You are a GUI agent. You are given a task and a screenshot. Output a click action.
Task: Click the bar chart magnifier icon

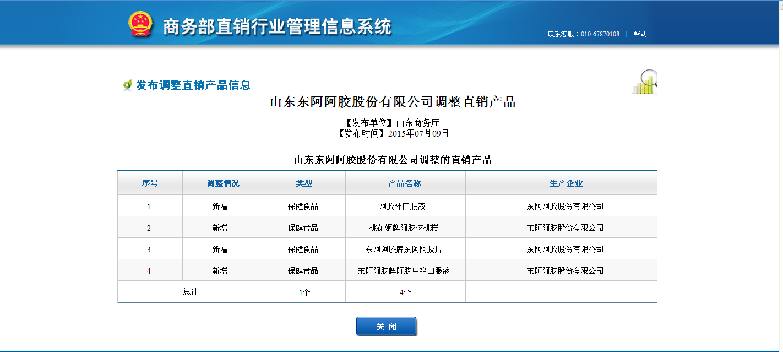click(x=645, y=83)
